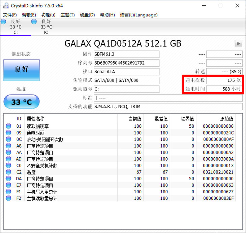246x233 pixels.
Task: Select the 不安全关机计数 attribute name
Action: (42, 165)
